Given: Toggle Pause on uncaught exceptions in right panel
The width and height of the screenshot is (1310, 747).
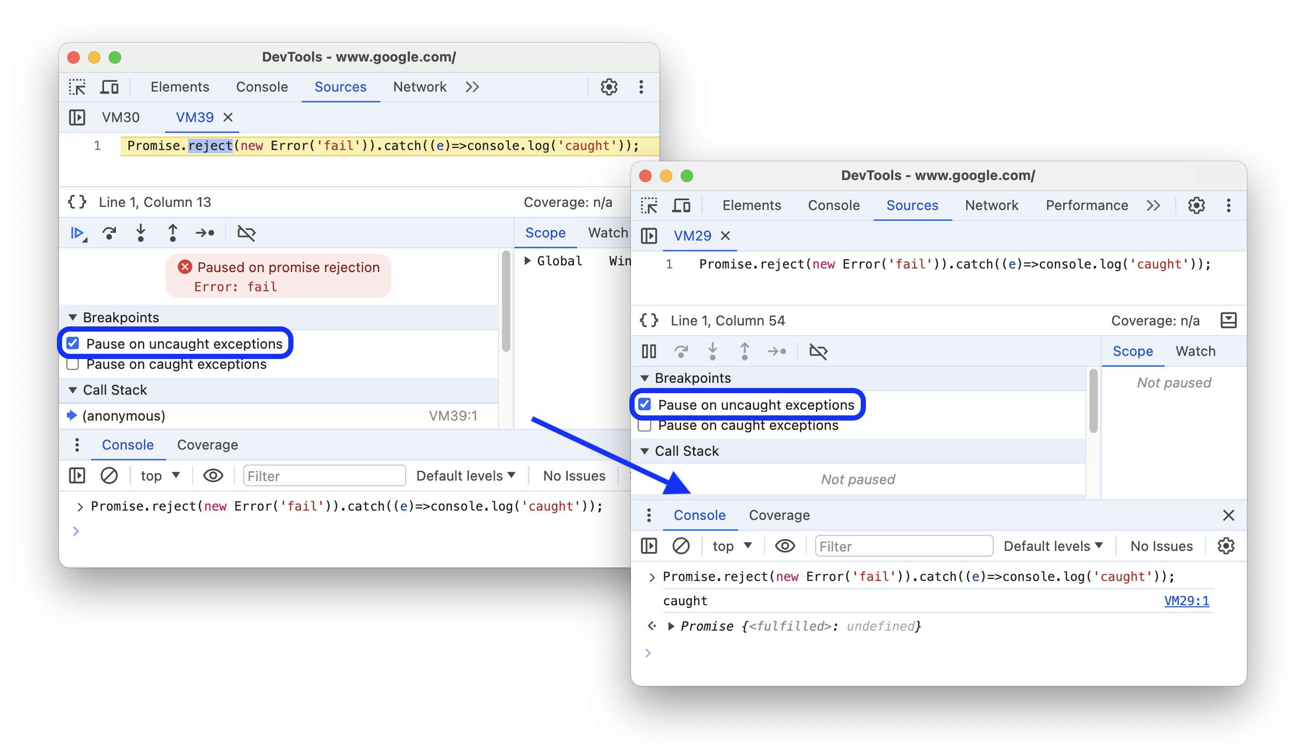Looking at the screenshot, I should [x=650, y=405].
